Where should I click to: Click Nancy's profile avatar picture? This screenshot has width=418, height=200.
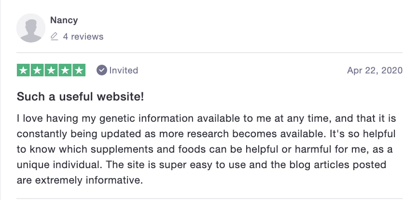pyautogui.click(x=31, y=28)
